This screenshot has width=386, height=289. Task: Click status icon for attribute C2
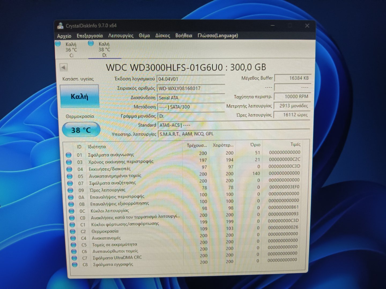(x=73, y=231)
